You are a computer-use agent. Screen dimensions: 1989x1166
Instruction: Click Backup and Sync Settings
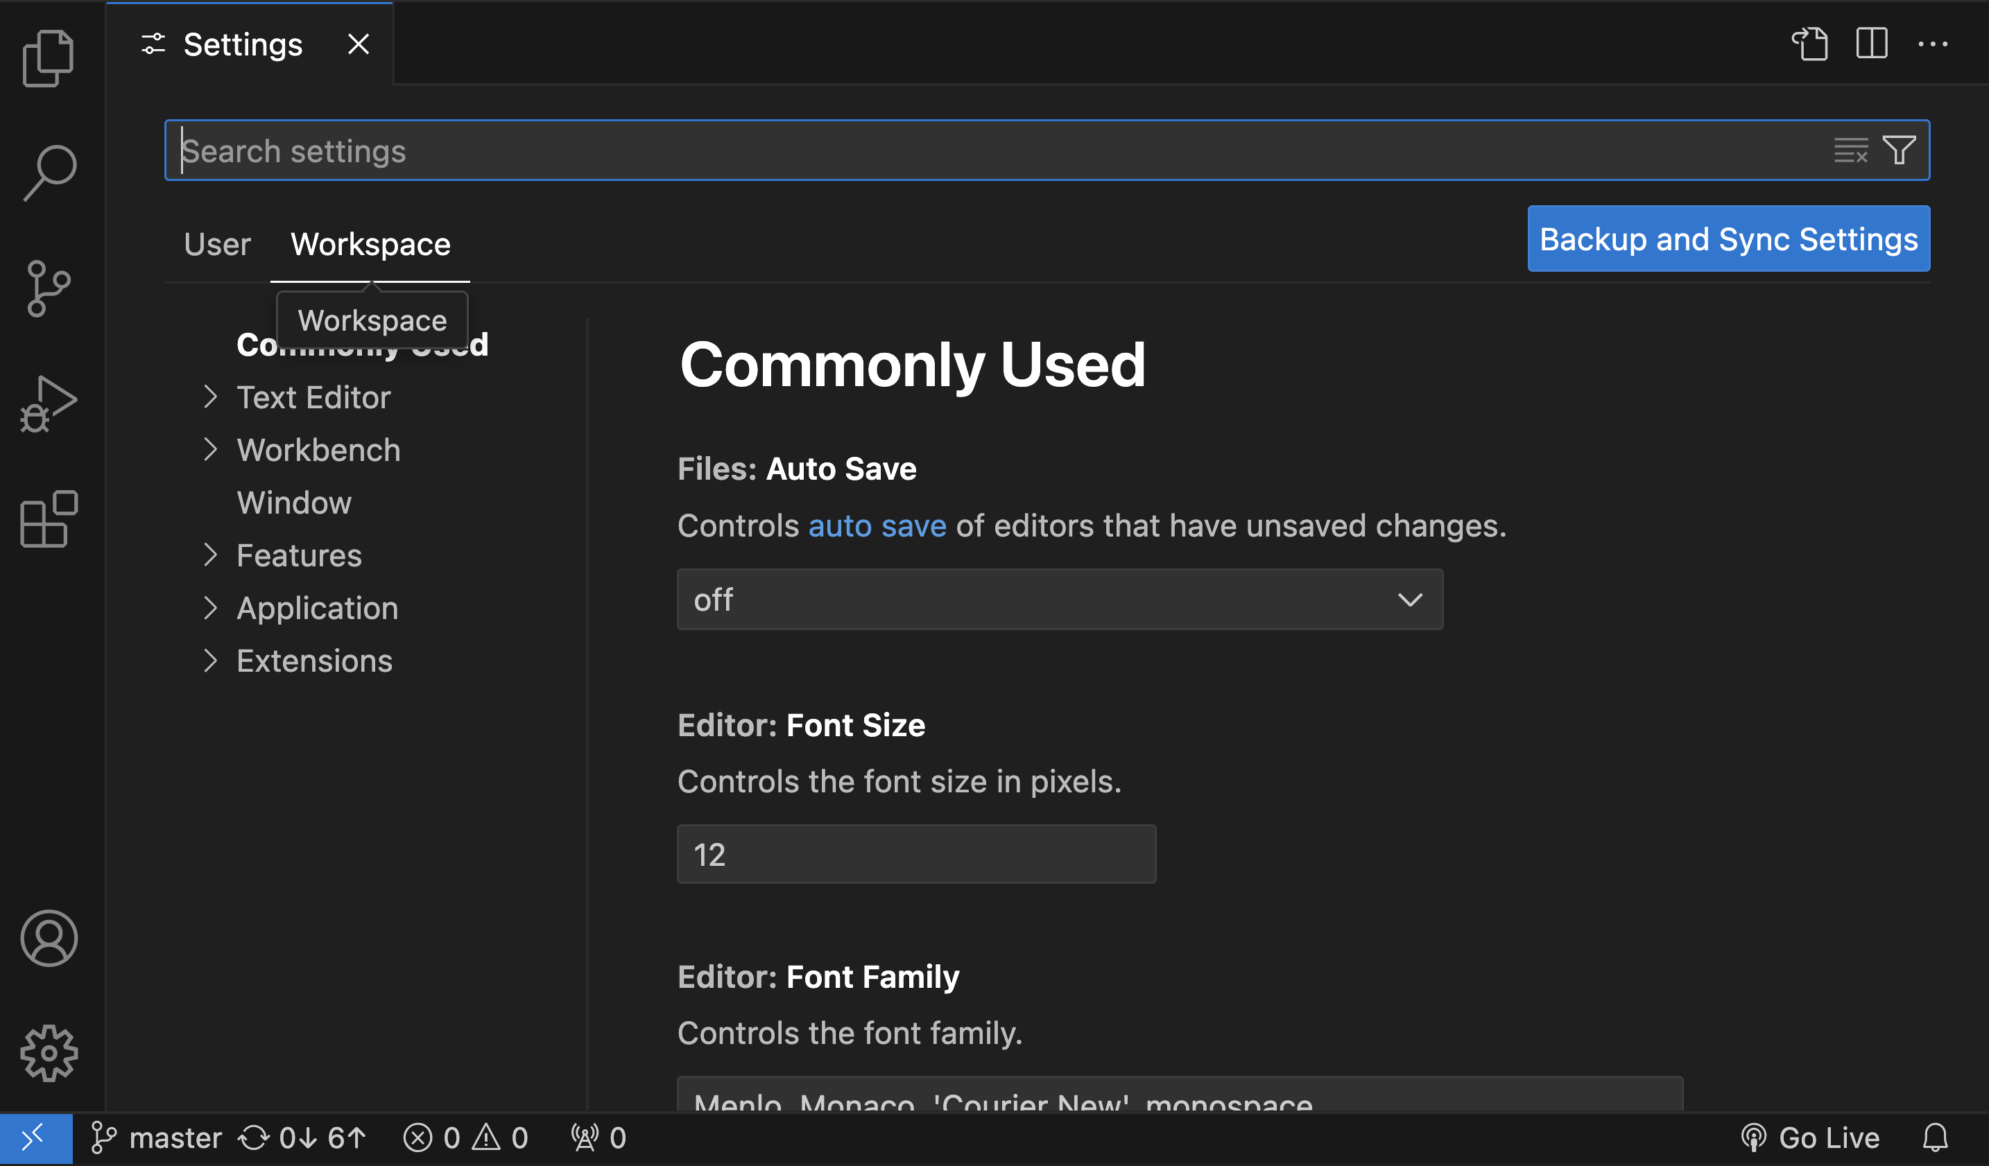click(1728, 238)
